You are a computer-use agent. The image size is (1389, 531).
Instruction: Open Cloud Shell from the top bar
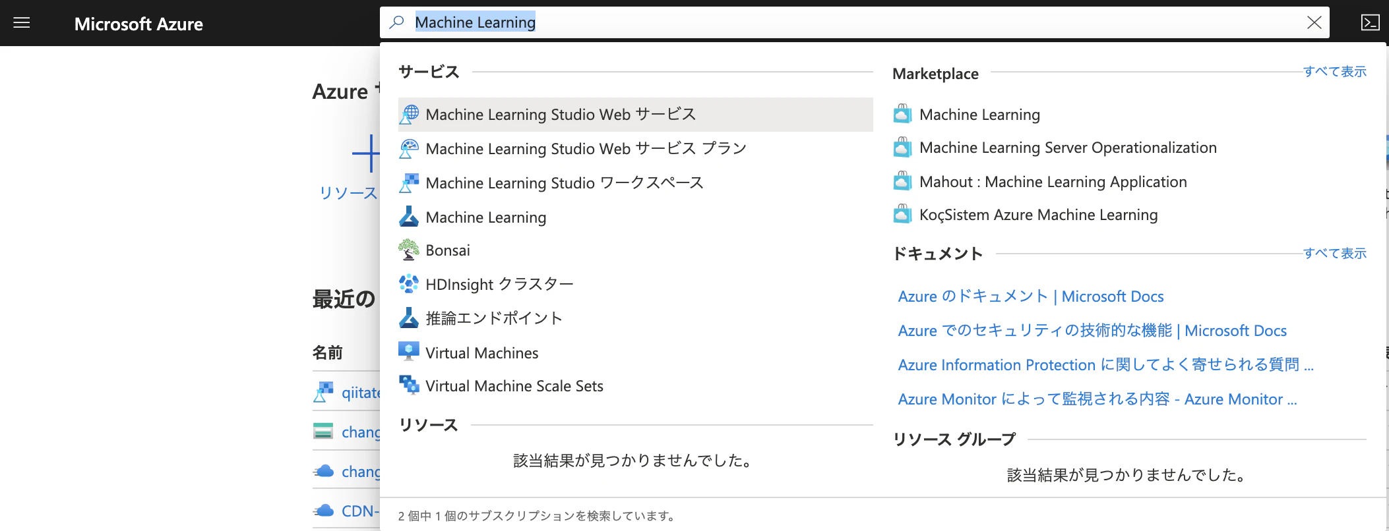pos(1370,23)
